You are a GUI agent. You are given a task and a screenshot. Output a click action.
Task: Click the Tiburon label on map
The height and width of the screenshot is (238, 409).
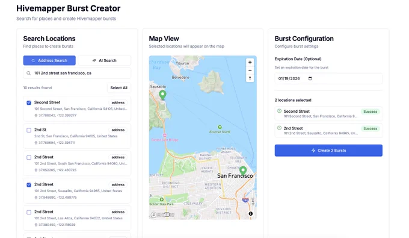point(182,63)
